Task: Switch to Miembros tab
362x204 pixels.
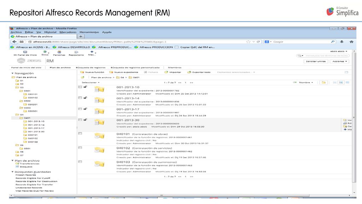Action: (175, 68)
